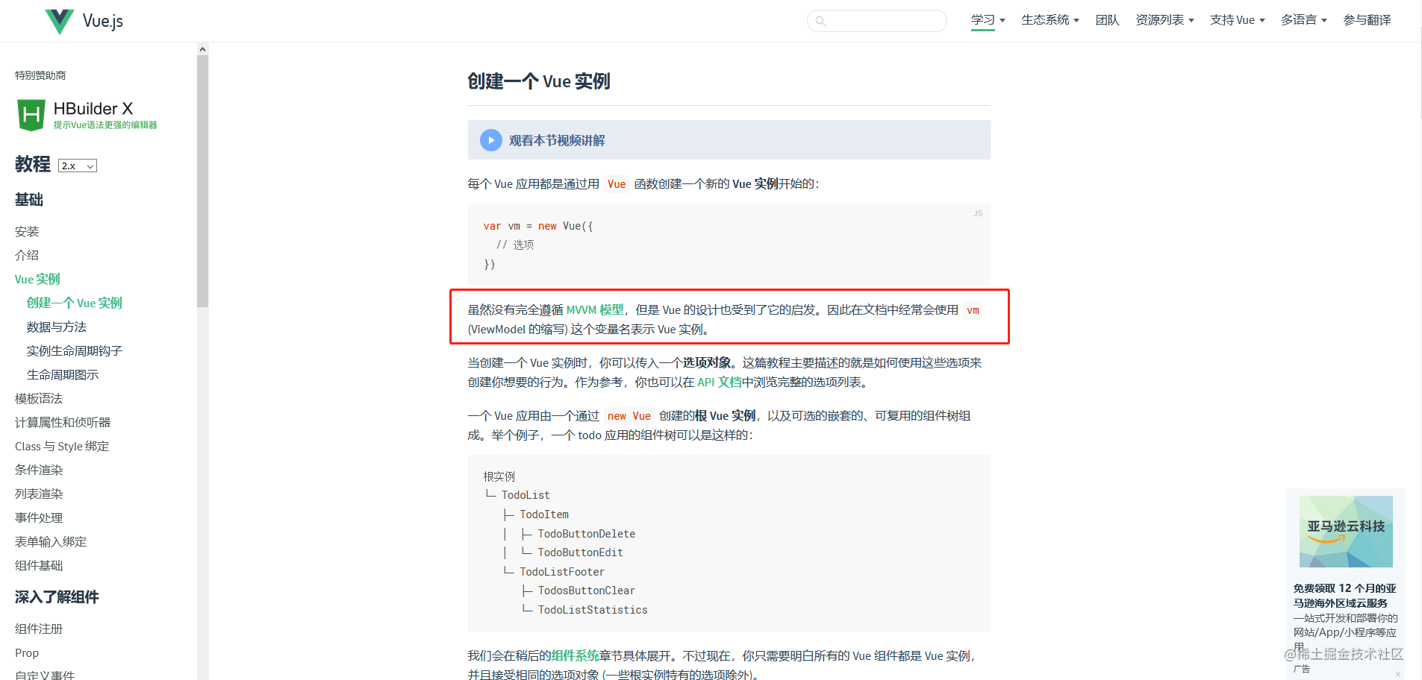Screen dimensions: 1422x680
Task: Open the API 文档 link
Action: (720, 382)
